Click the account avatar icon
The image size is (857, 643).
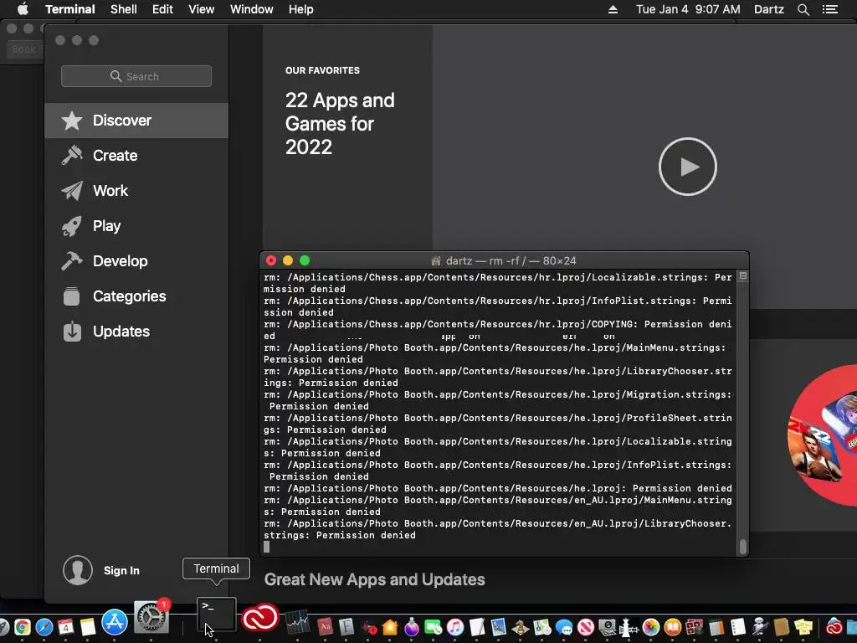pos(78,570)
